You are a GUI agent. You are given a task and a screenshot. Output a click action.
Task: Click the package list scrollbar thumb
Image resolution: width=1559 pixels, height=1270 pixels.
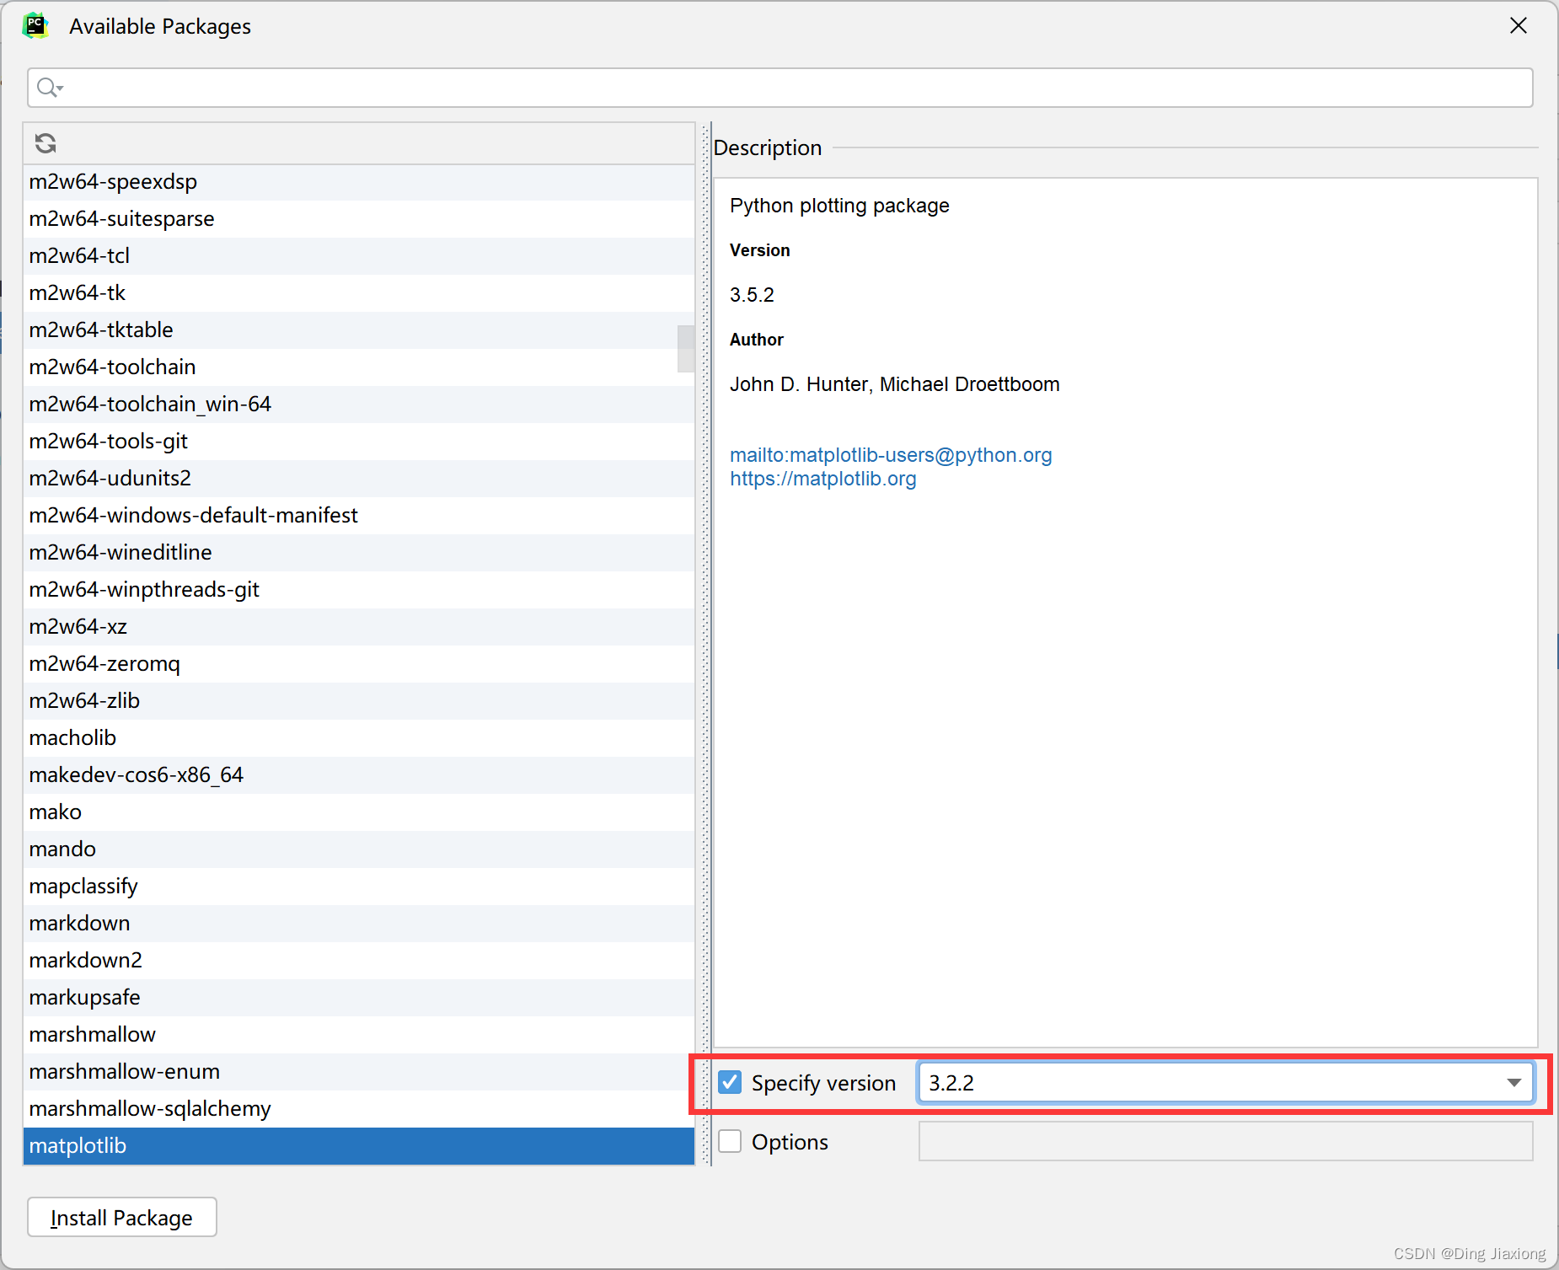point(686,349)
